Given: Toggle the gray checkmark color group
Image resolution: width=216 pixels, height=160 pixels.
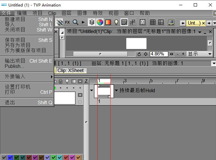Looking at the screenshot, I should click(x=4, y=157).
